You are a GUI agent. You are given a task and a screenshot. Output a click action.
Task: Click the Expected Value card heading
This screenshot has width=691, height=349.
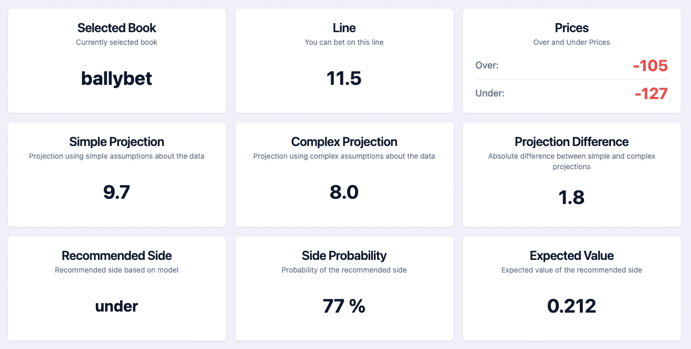[571, 255]
